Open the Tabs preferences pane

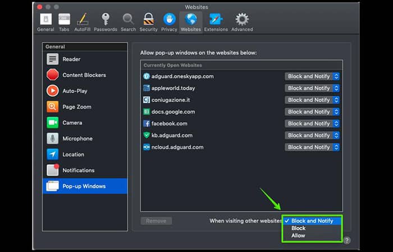point(64,22)
